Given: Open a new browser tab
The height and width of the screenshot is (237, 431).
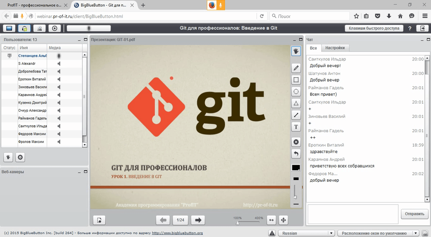Looking at the screenshot, I should pyautogui.click(x=143, y=5).
